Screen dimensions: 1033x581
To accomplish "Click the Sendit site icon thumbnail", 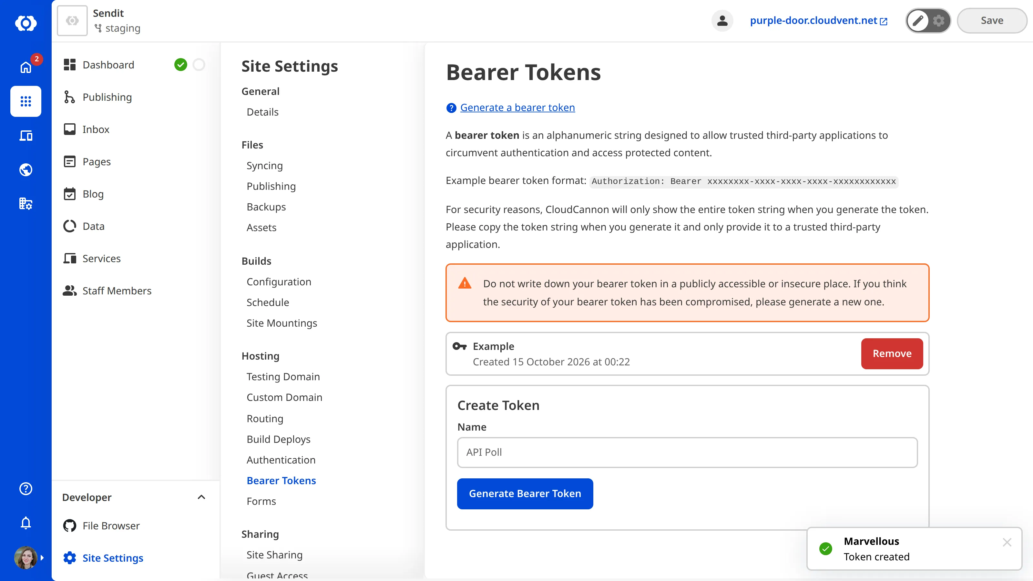I will (72, 20).
